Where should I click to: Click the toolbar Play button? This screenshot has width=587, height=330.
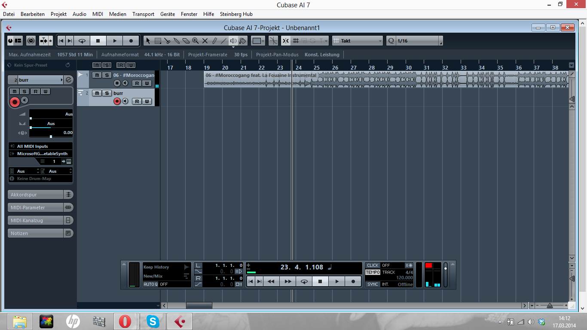[114, 41]
